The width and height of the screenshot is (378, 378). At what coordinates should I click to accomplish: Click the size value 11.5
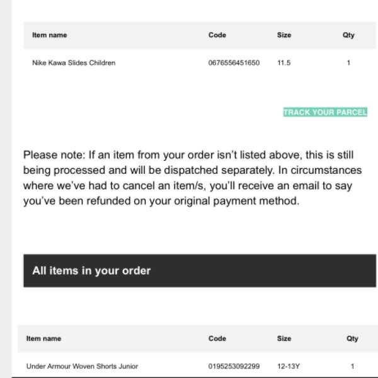283,63
